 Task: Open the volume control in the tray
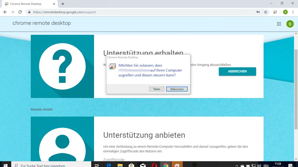tap(259, 166)
